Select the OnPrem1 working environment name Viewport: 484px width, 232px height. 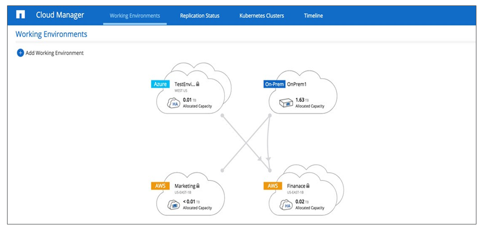pyautogui.click(x=298, y=83)
